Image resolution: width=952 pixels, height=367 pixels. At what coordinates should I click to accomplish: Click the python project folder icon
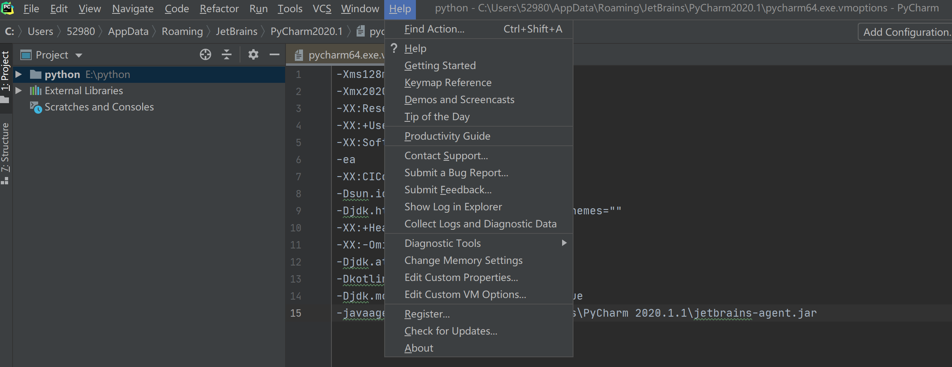[x=36, y=74]
